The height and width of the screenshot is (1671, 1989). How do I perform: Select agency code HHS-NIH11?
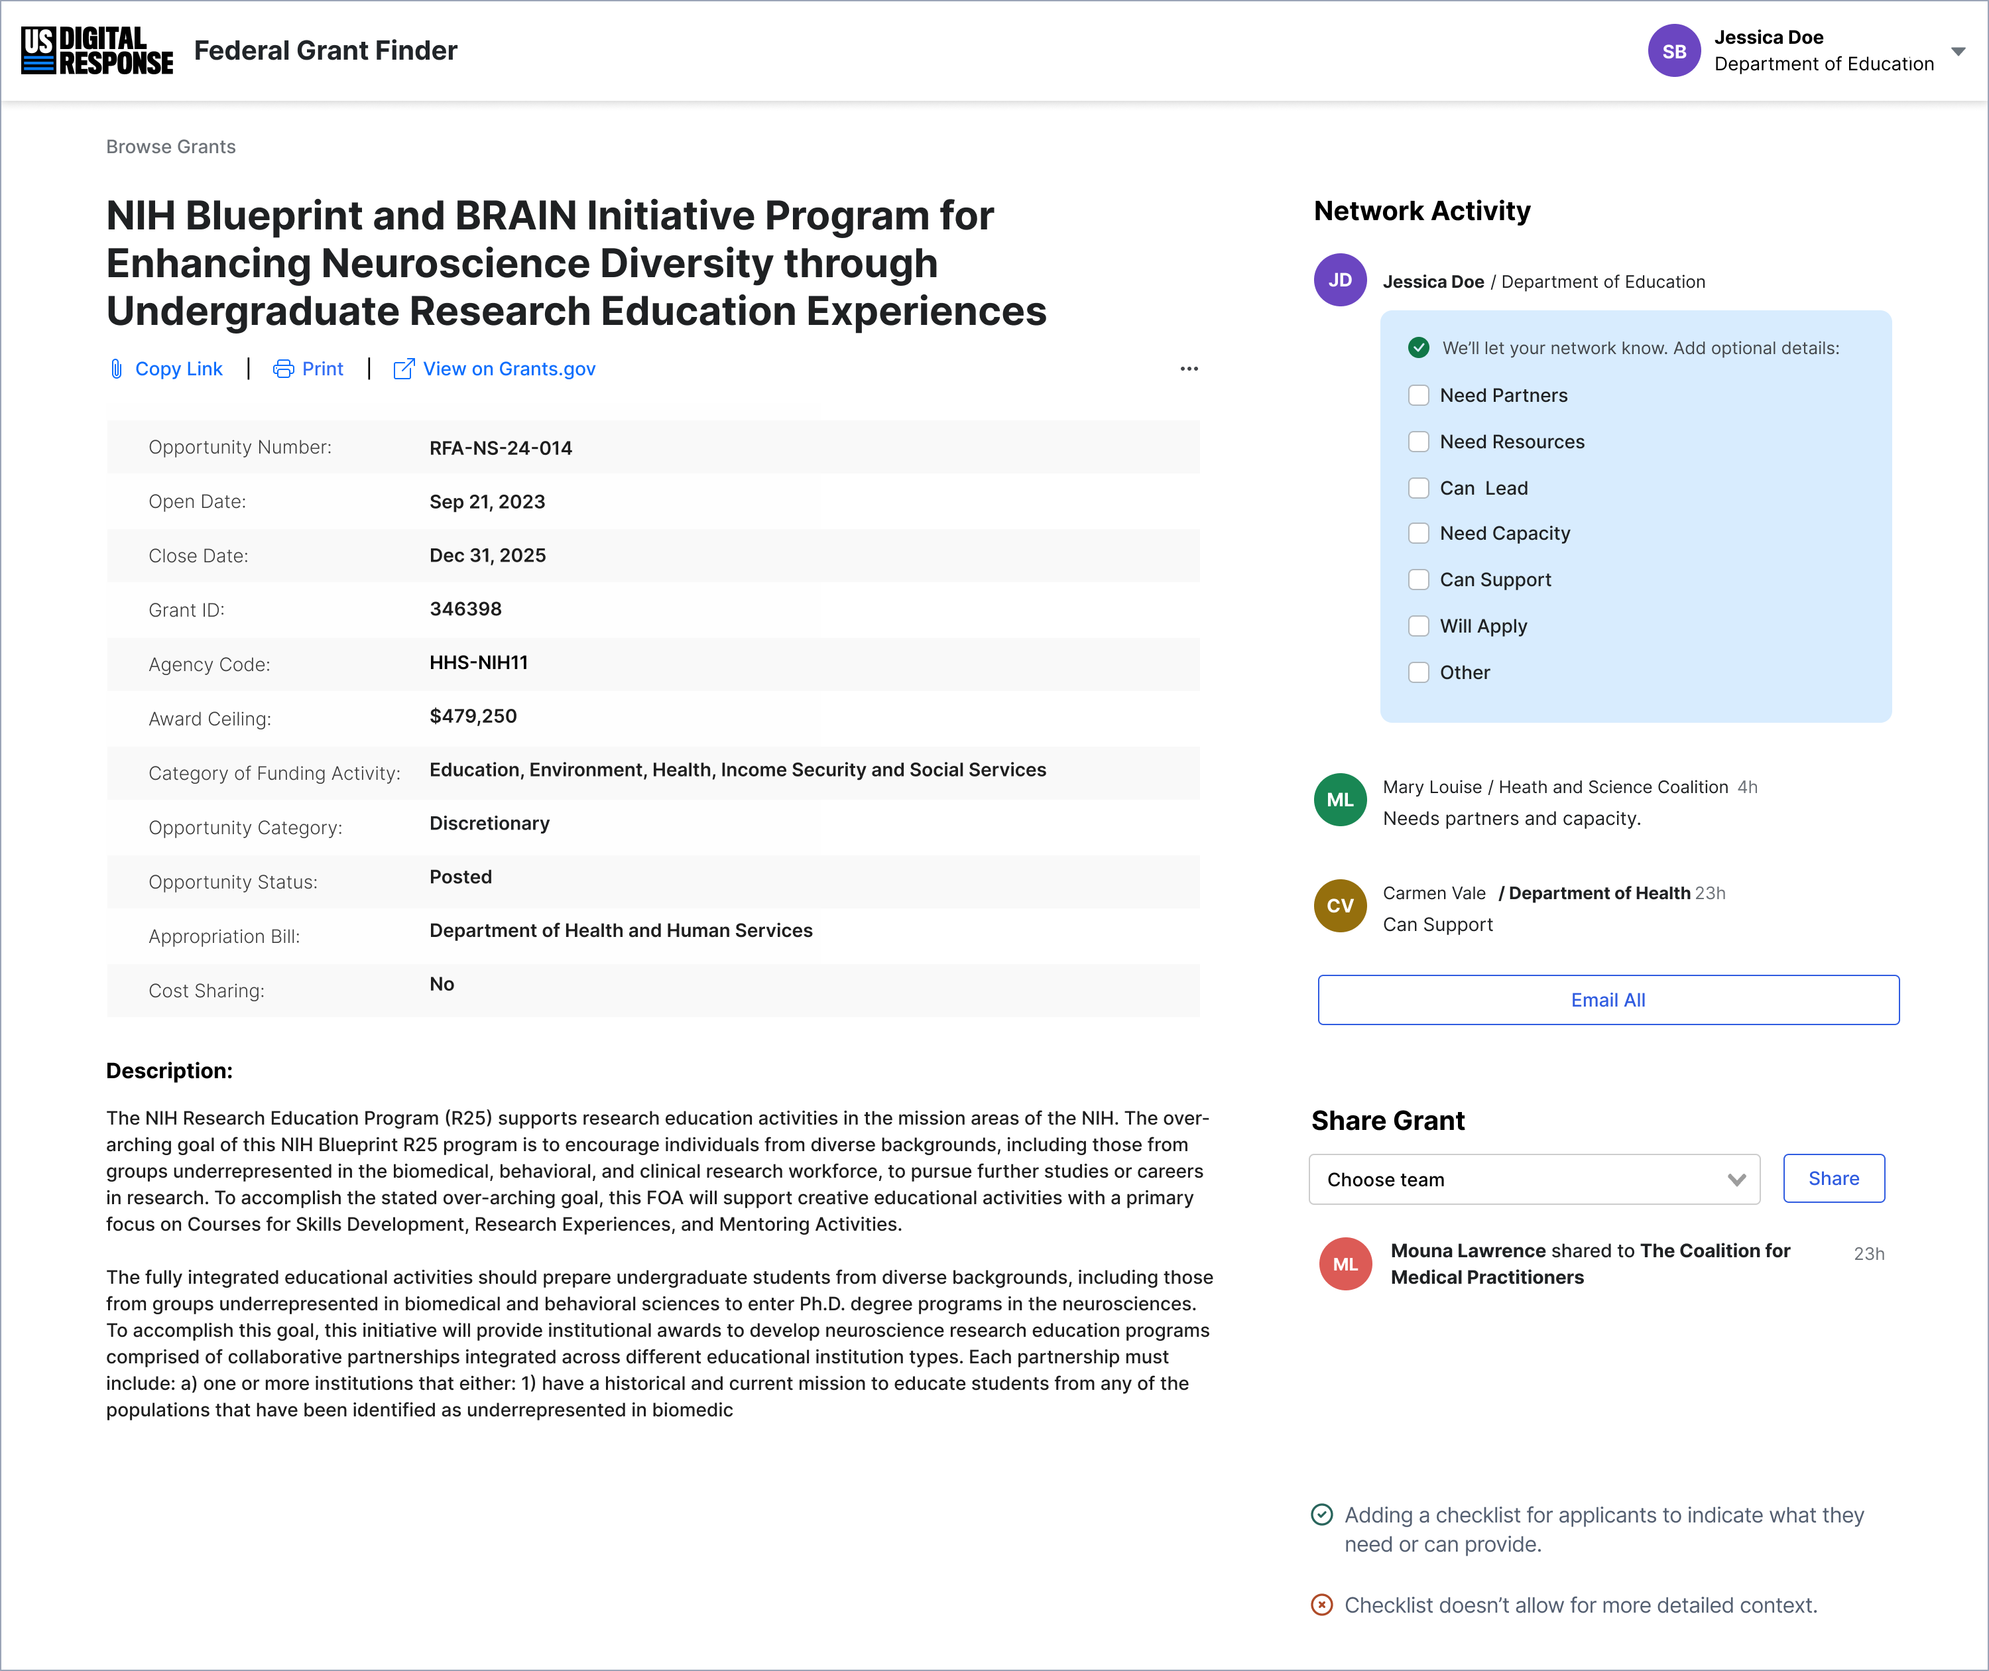[479, 662]
